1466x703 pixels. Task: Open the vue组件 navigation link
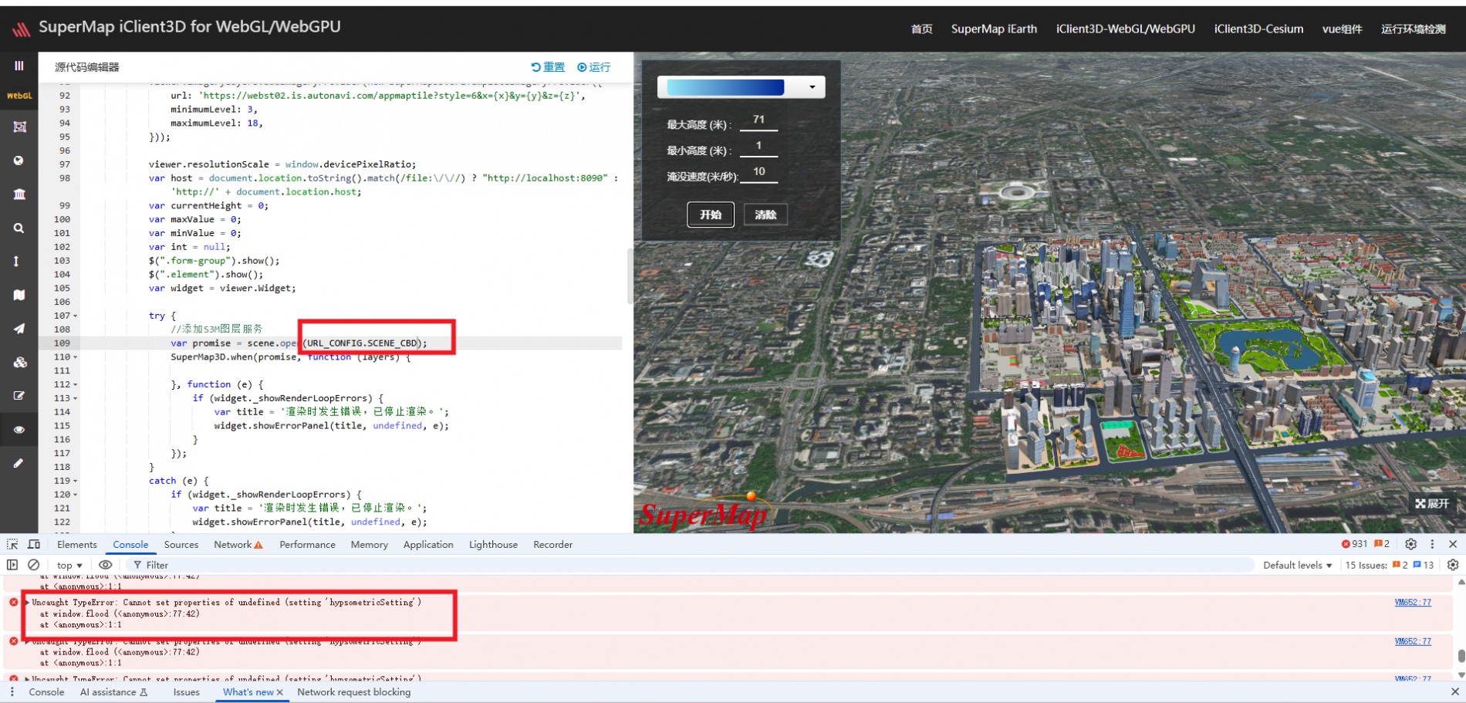(x=1342, y=29)
